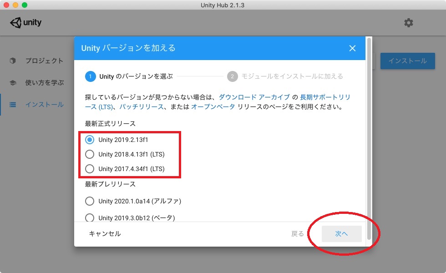Open the オープンベータ link

click(213, 106)
